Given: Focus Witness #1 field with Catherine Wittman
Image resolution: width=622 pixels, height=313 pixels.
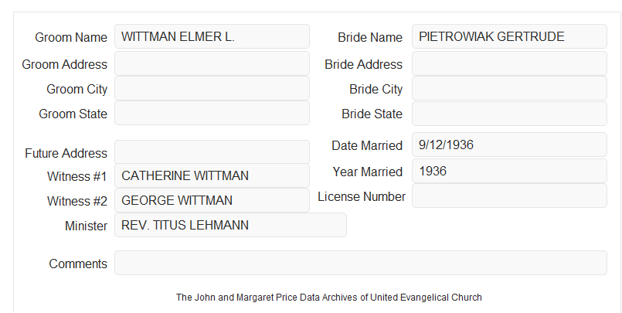Looking at the screenshot, I should pyautogui.click(x=212, y=175).
